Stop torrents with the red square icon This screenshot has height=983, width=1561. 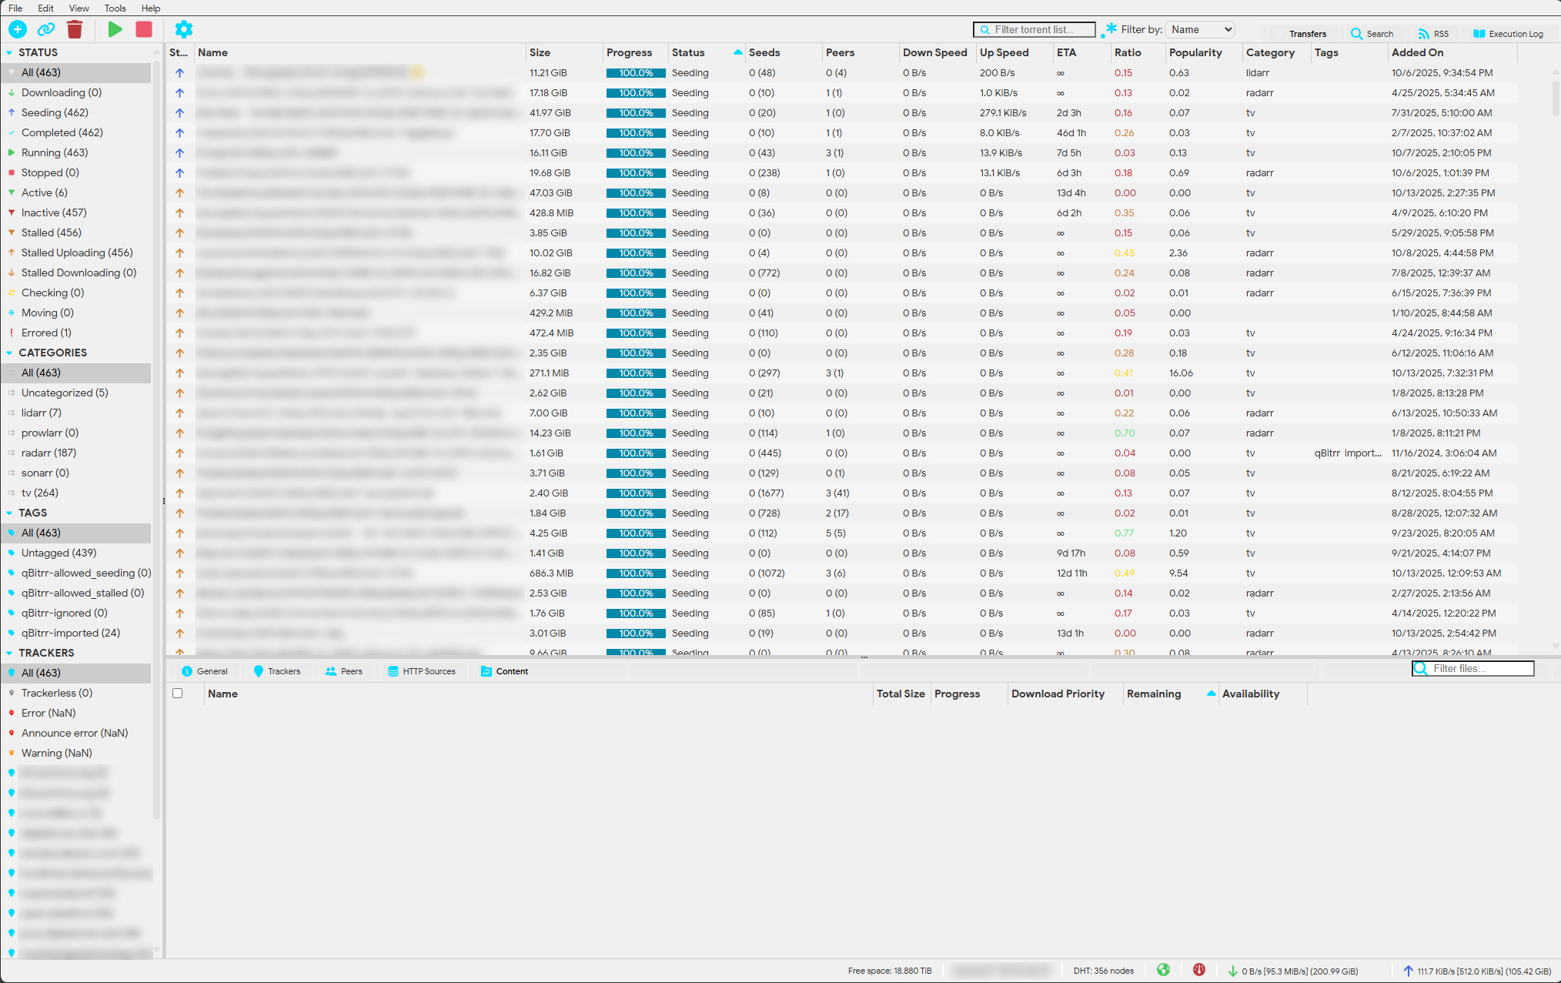tap(144, 29)
